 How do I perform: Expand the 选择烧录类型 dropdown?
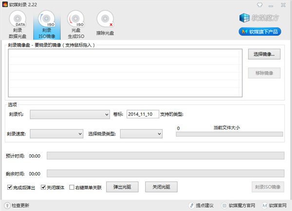pos(141,133)
